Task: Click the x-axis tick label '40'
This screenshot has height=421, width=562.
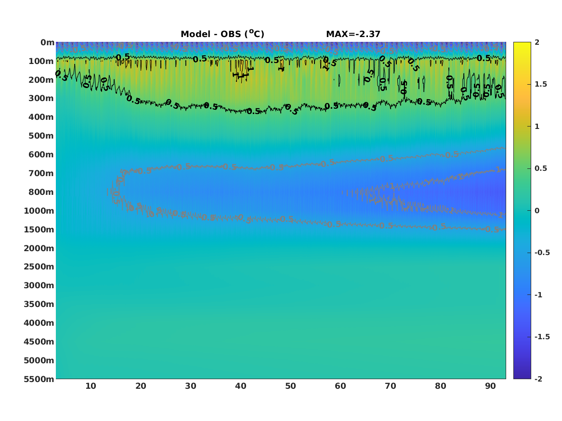Action: click(241, 386)
